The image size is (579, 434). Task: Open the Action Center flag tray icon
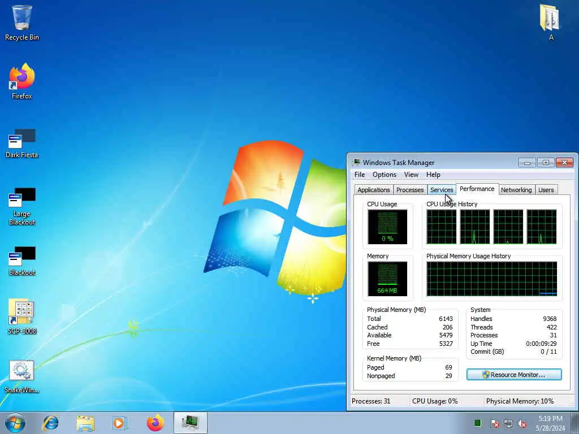tap(494, 423)
